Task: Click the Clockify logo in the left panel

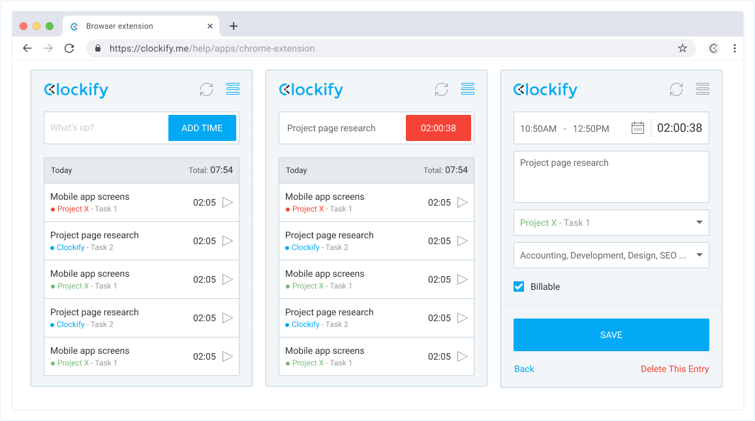Action: tap(76, 89)
